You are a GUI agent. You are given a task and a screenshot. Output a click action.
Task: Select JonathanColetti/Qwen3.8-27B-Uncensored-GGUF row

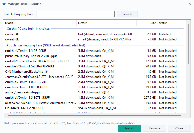coord(95,77)
